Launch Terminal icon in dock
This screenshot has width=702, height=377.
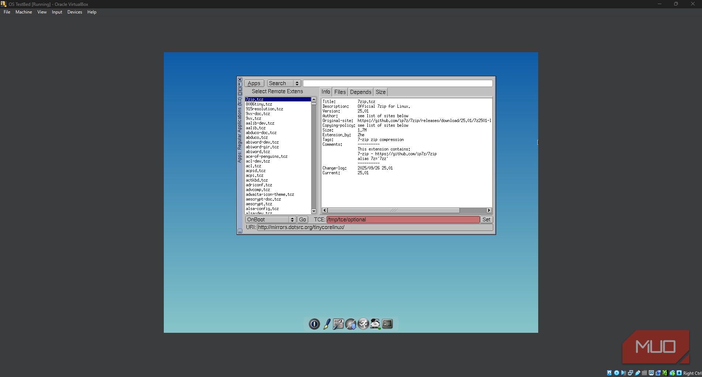click(387, 324)
